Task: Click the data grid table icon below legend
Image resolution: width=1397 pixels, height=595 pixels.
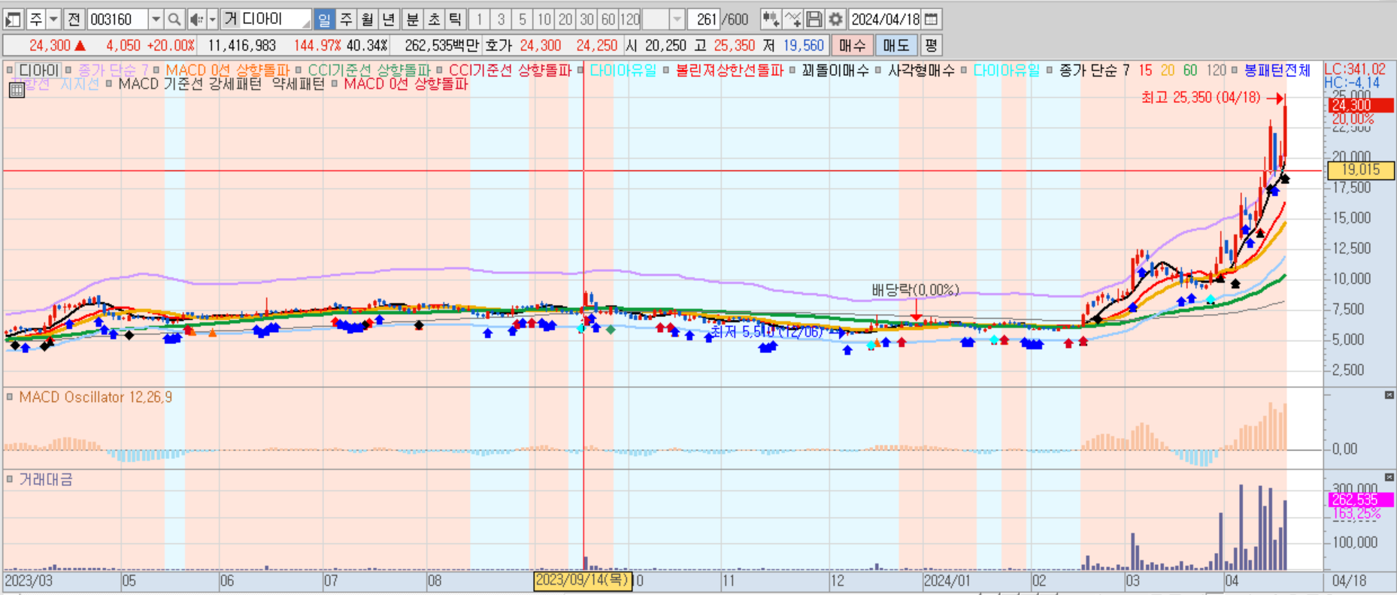Action: point(17,90)
